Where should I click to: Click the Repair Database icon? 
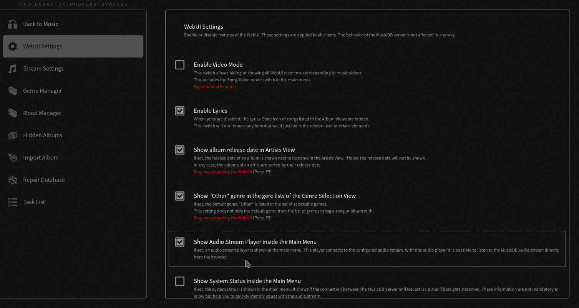pos(13,180)
